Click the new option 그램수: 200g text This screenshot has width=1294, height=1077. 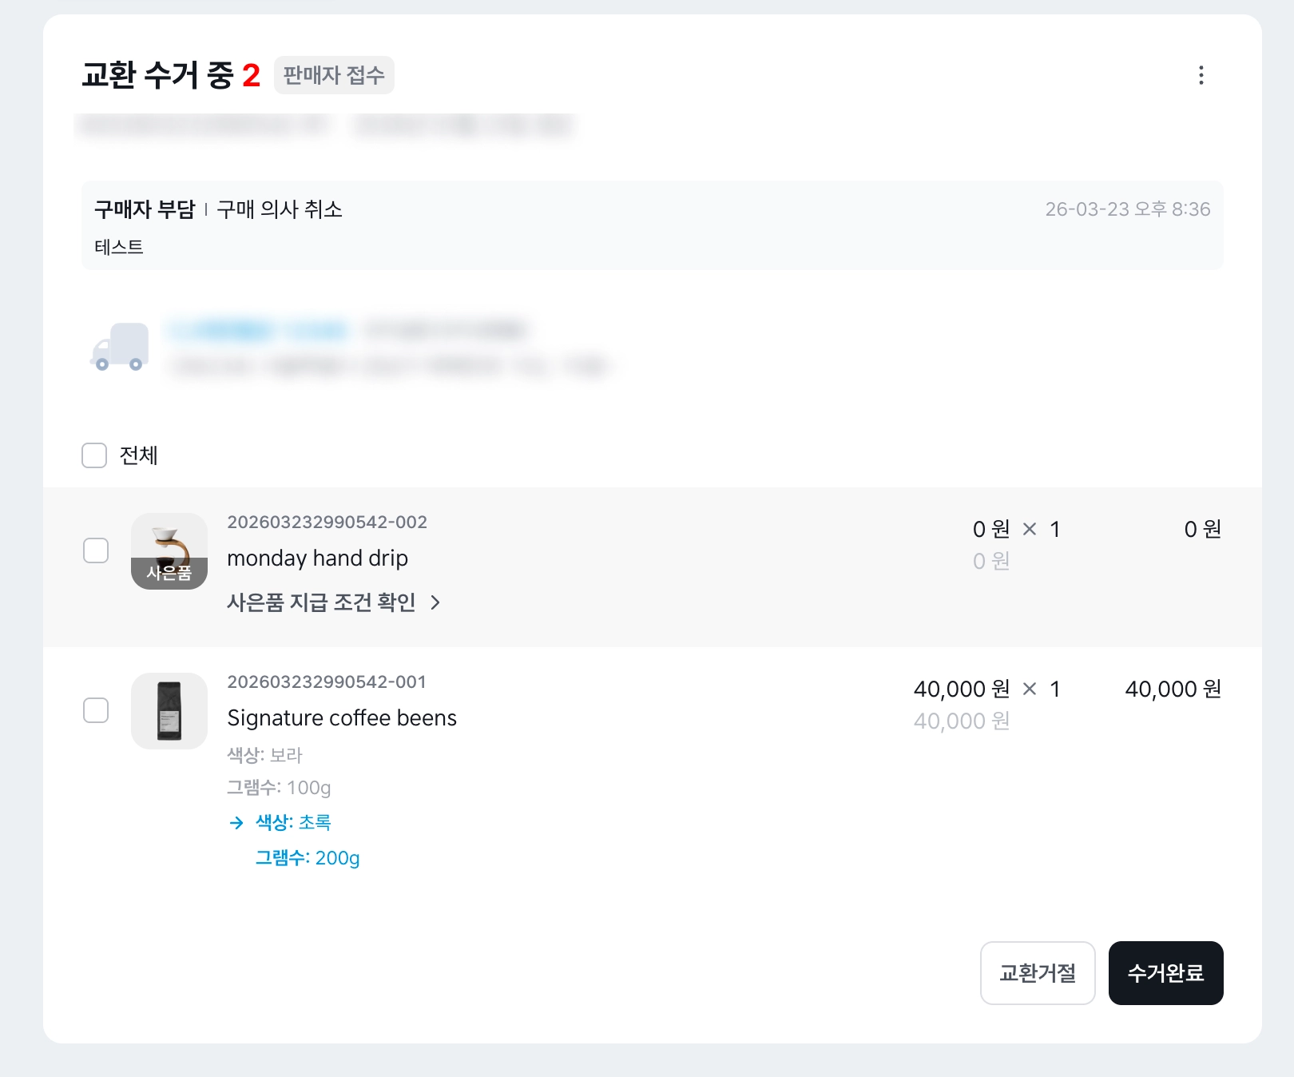(x=308, y=858)
